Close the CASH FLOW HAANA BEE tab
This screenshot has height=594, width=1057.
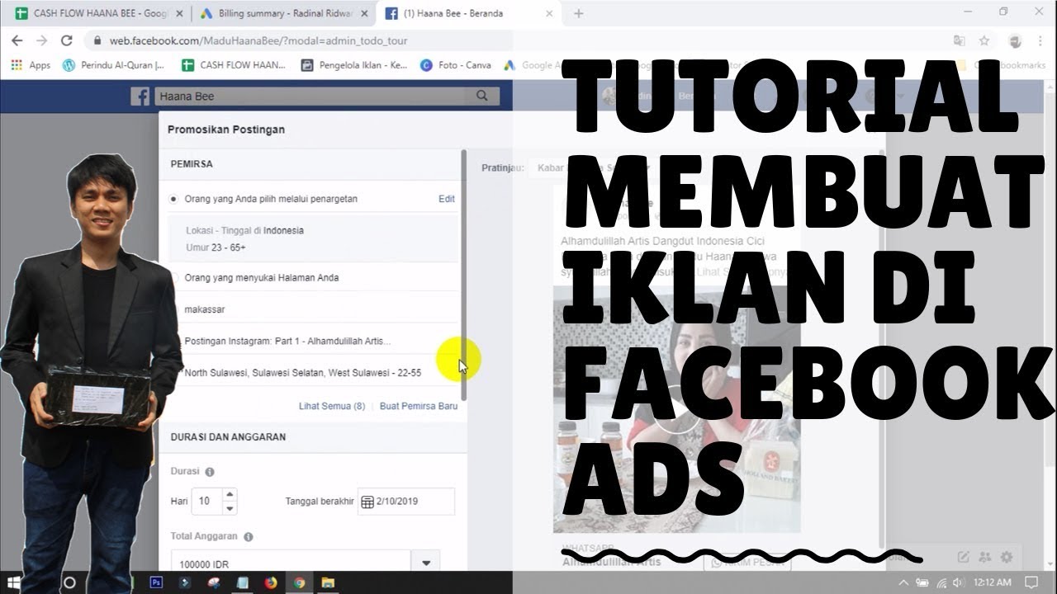[179, 14]
